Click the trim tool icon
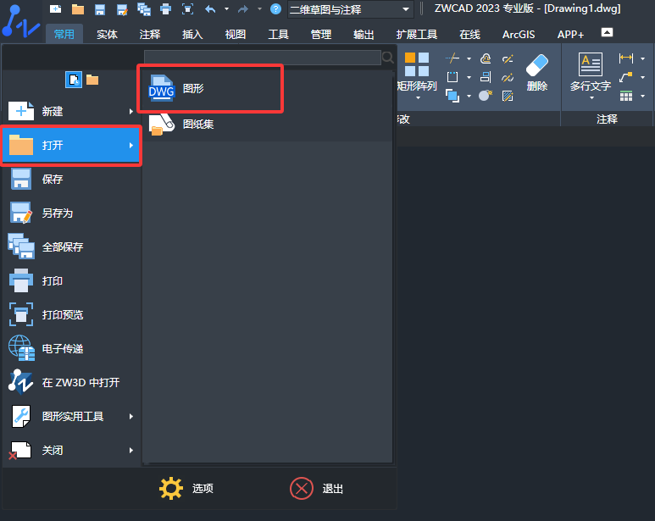 [x=452, y=58]
